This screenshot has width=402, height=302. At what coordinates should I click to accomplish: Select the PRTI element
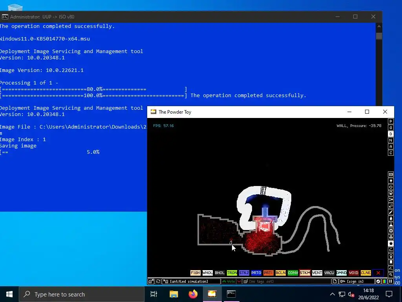click(x=269, y=273)
